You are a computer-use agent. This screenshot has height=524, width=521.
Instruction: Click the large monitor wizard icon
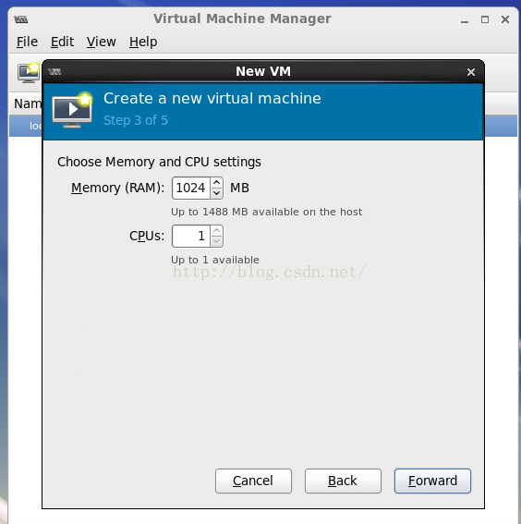click(72, 109)
